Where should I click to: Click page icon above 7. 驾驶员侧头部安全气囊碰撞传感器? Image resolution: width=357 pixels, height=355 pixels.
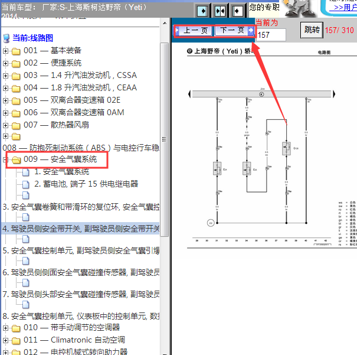tap(26, 283)
